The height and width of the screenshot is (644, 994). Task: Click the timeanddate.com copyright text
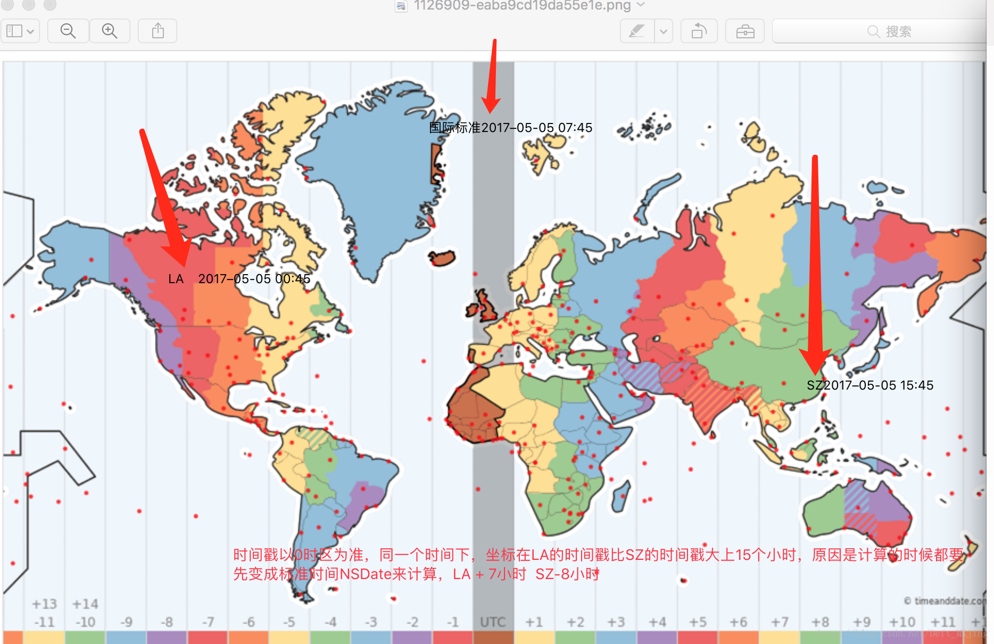coord(945,601)
